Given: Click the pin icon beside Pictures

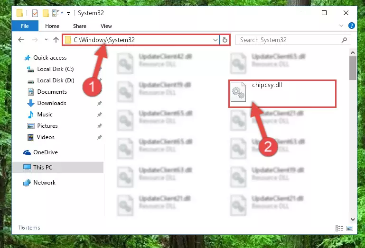Looking at the screenshot, I should coord(99,126).
